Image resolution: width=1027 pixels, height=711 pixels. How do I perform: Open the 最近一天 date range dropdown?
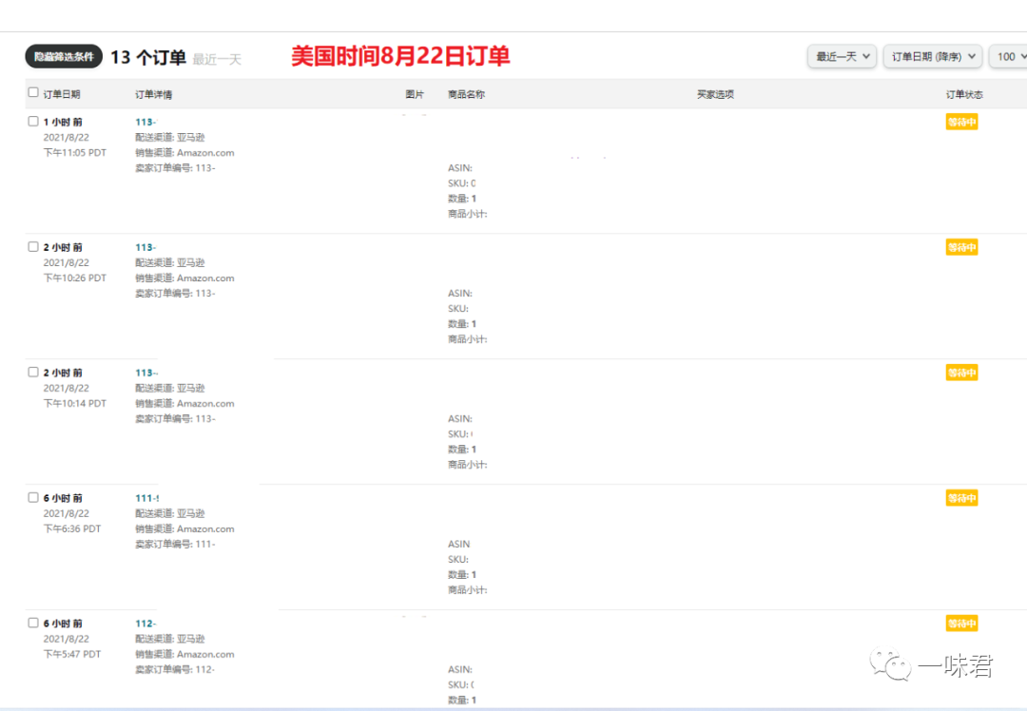(x=843, y=56)
